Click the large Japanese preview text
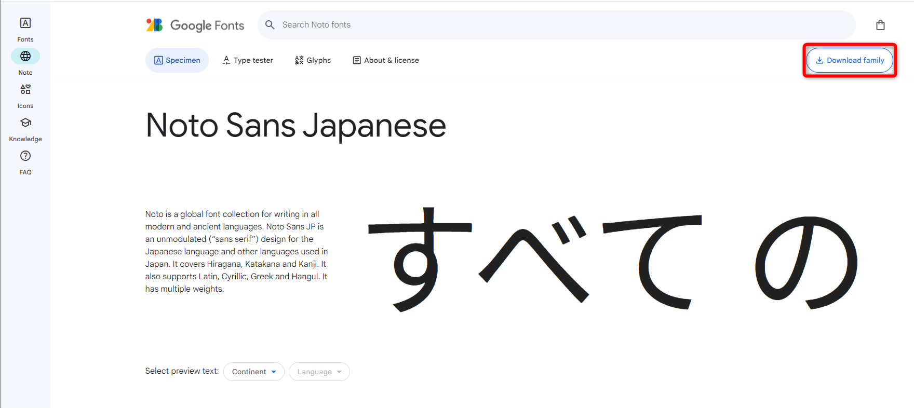This screenshot has width=914, height=408. pos(613,260)
